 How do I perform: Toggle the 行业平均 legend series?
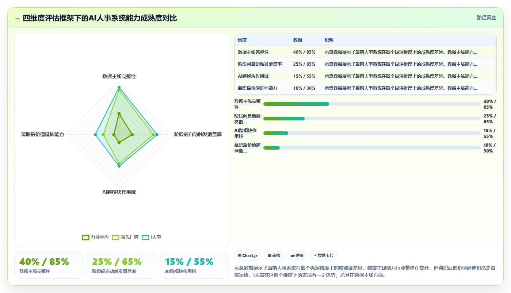click(x=95, y=237)
